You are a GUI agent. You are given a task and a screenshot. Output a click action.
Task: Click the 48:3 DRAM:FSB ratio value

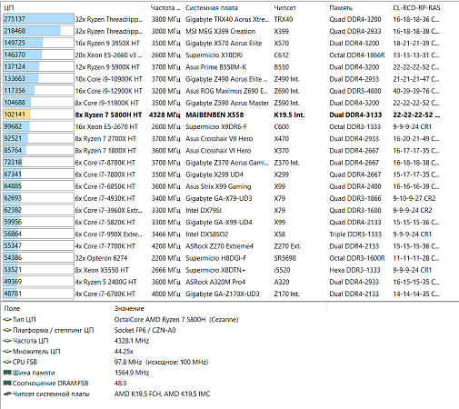[120, 384]
